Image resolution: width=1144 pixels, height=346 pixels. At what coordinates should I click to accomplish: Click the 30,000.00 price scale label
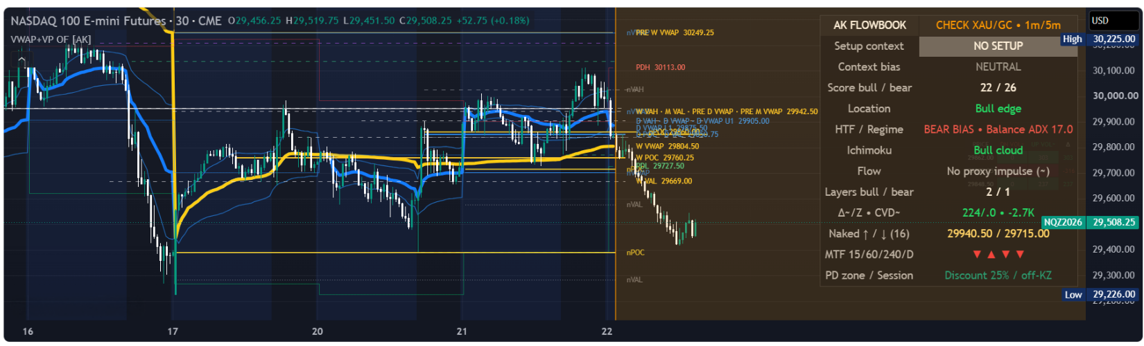[x=1116, y=96]
